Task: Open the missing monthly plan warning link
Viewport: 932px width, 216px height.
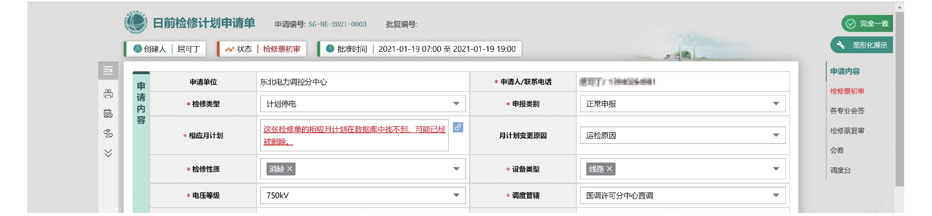Action: [354, 135]
